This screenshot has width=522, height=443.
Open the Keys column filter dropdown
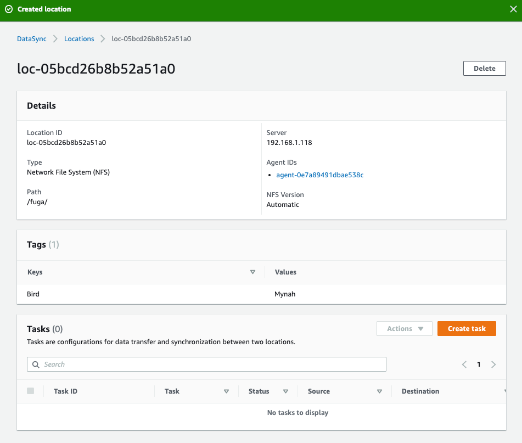click(x=252, y=272)
